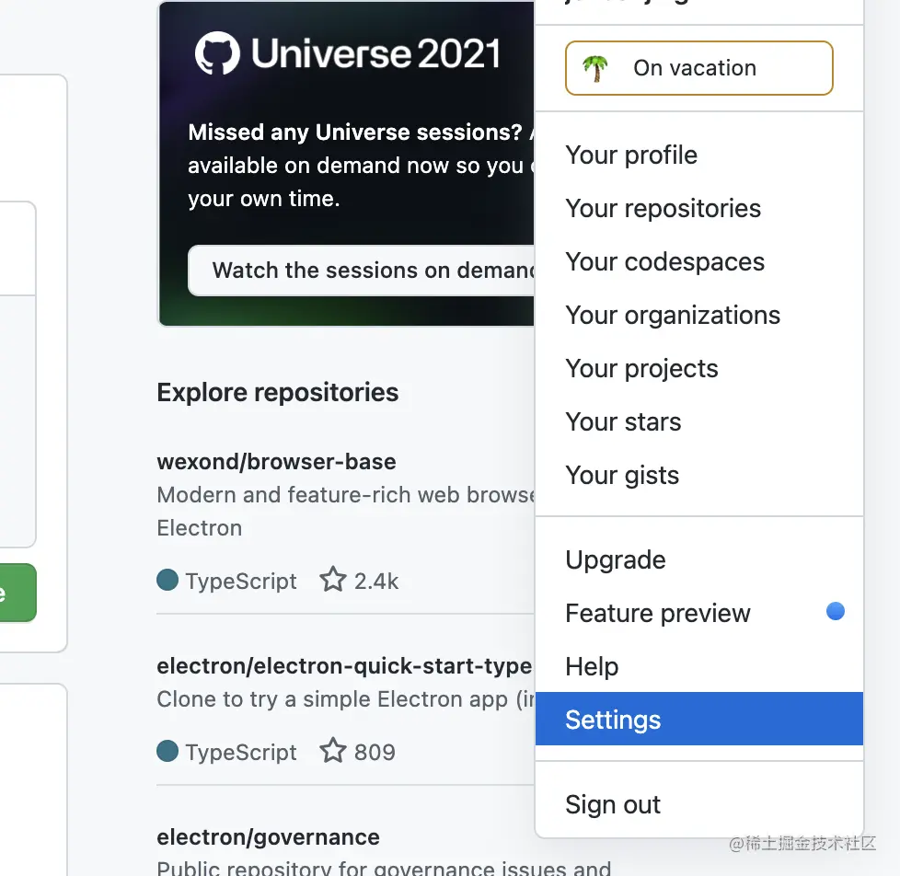Click the blue Feature preview indicator dot
This screenshot has height=876, width=900.
pos(836,611)
